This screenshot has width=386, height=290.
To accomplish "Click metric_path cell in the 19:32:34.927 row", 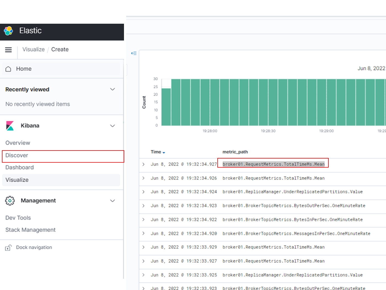I will [x=274, y=164].
